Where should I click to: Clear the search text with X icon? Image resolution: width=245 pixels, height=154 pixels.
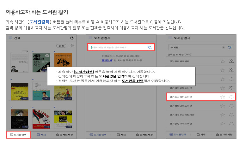pos(223,47)
